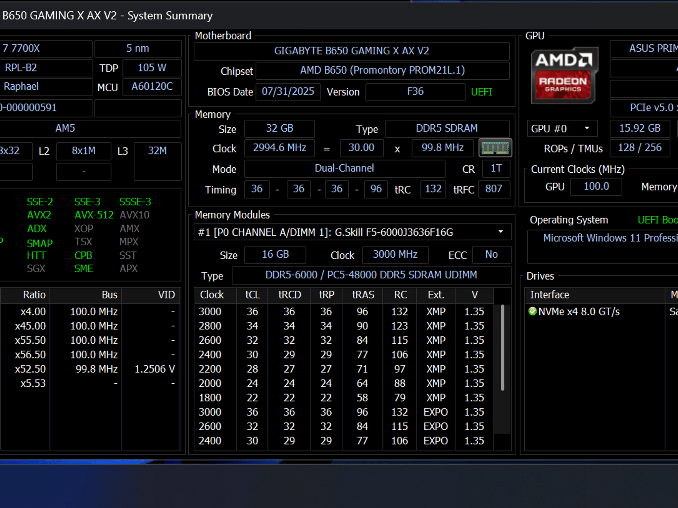Click the GPU clock 100.0 value

coord(596,187)
